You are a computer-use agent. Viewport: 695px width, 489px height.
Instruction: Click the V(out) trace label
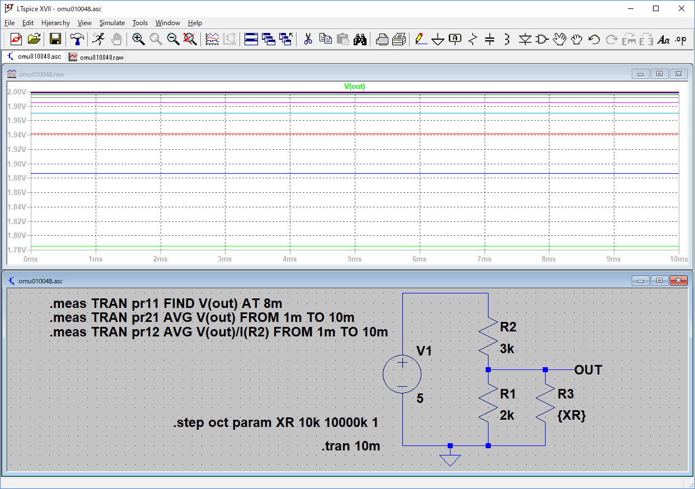point(354,87)
